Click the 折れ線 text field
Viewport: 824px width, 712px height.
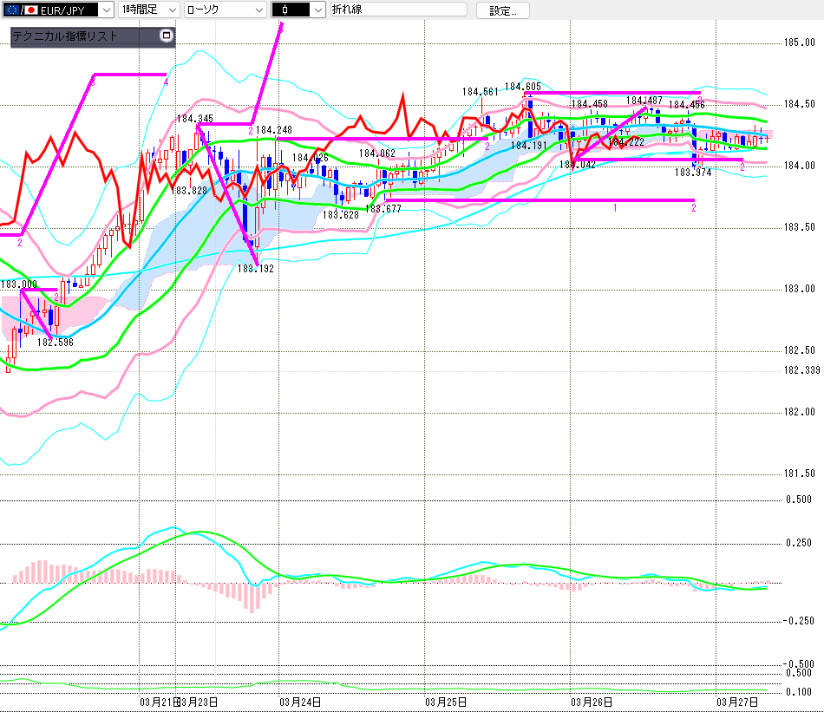tap(397, 10)
